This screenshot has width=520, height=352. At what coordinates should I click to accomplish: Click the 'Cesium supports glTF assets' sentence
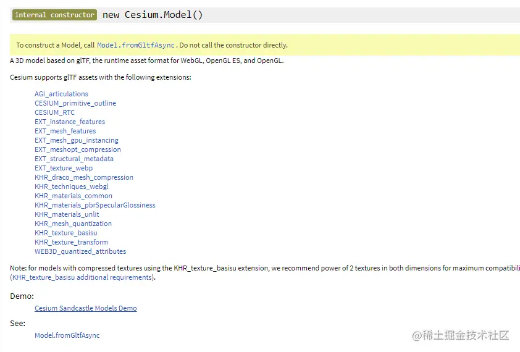coord(101,77)
